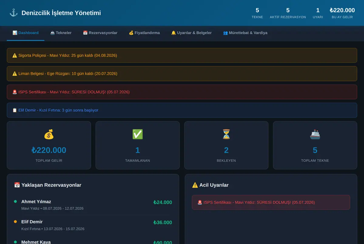This screenshot has width=364, height=244.
Task: Switch to the Tekneler tab
Action: coord(61,33)
